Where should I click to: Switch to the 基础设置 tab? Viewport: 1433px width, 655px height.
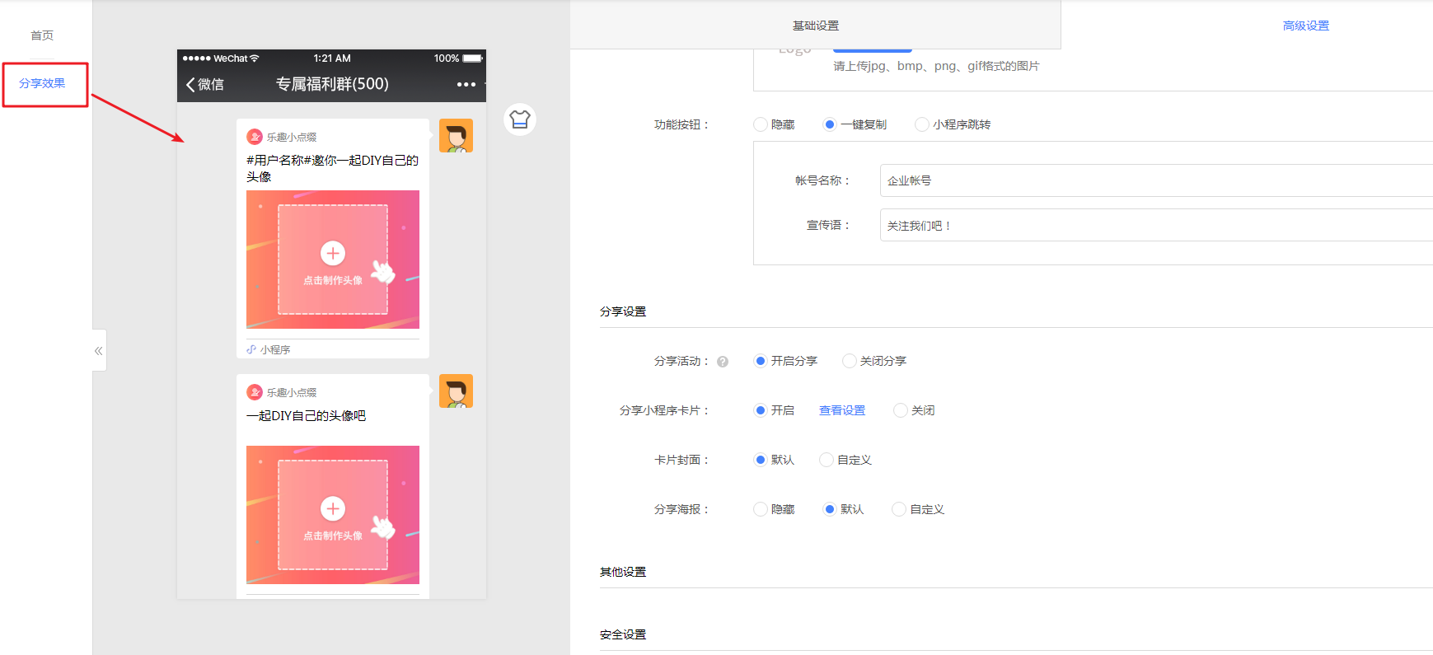pos(816,26)
